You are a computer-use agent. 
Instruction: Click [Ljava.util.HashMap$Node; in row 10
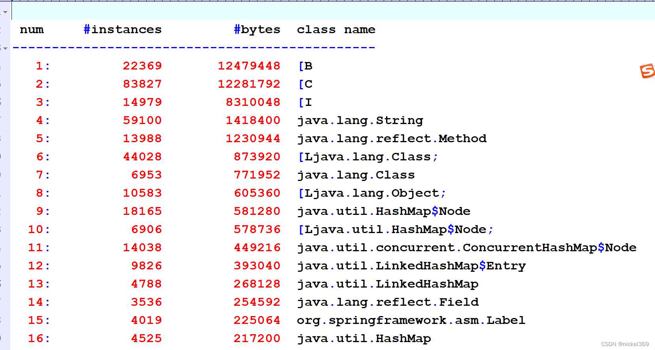tap(396, 230)
